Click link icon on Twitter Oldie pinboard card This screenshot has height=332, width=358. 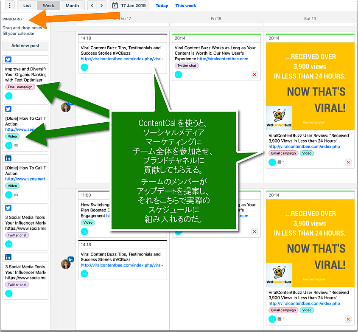[x=16, y=146]
